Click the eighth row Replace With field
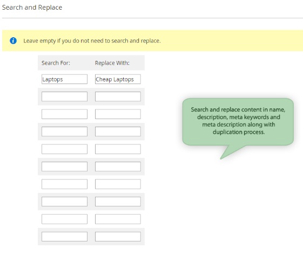The width and height of the screenshot is (303, 256). [118, 202]
